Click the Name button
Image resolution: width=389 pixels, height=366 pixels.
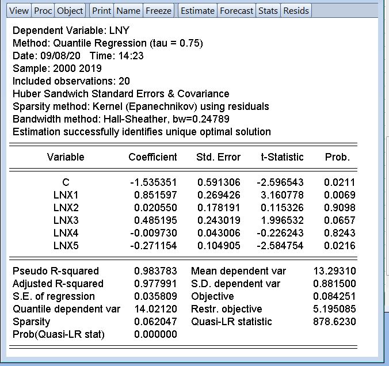click(128, 11)
